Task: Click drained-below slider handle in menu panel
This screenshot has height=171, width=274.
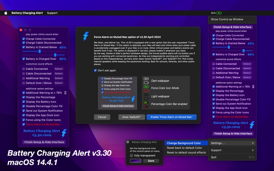Action: [x=229, y=47]
